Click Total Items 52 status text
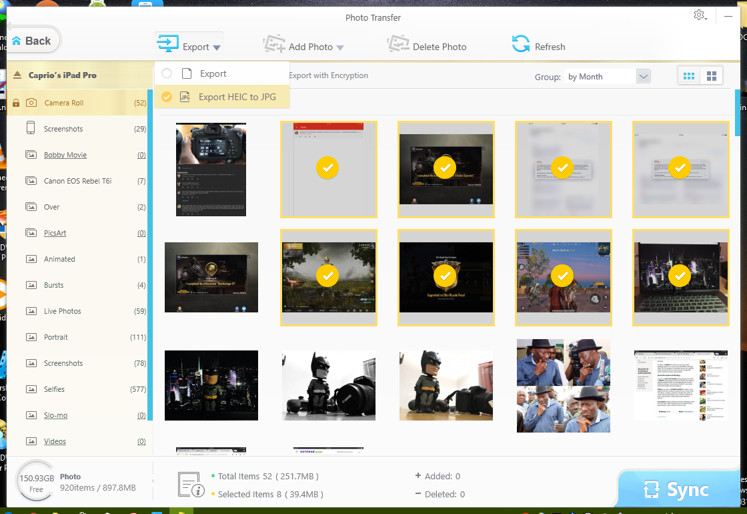Image resolution: width=747 pixels, height=514 pixels. tap(267, 477)
